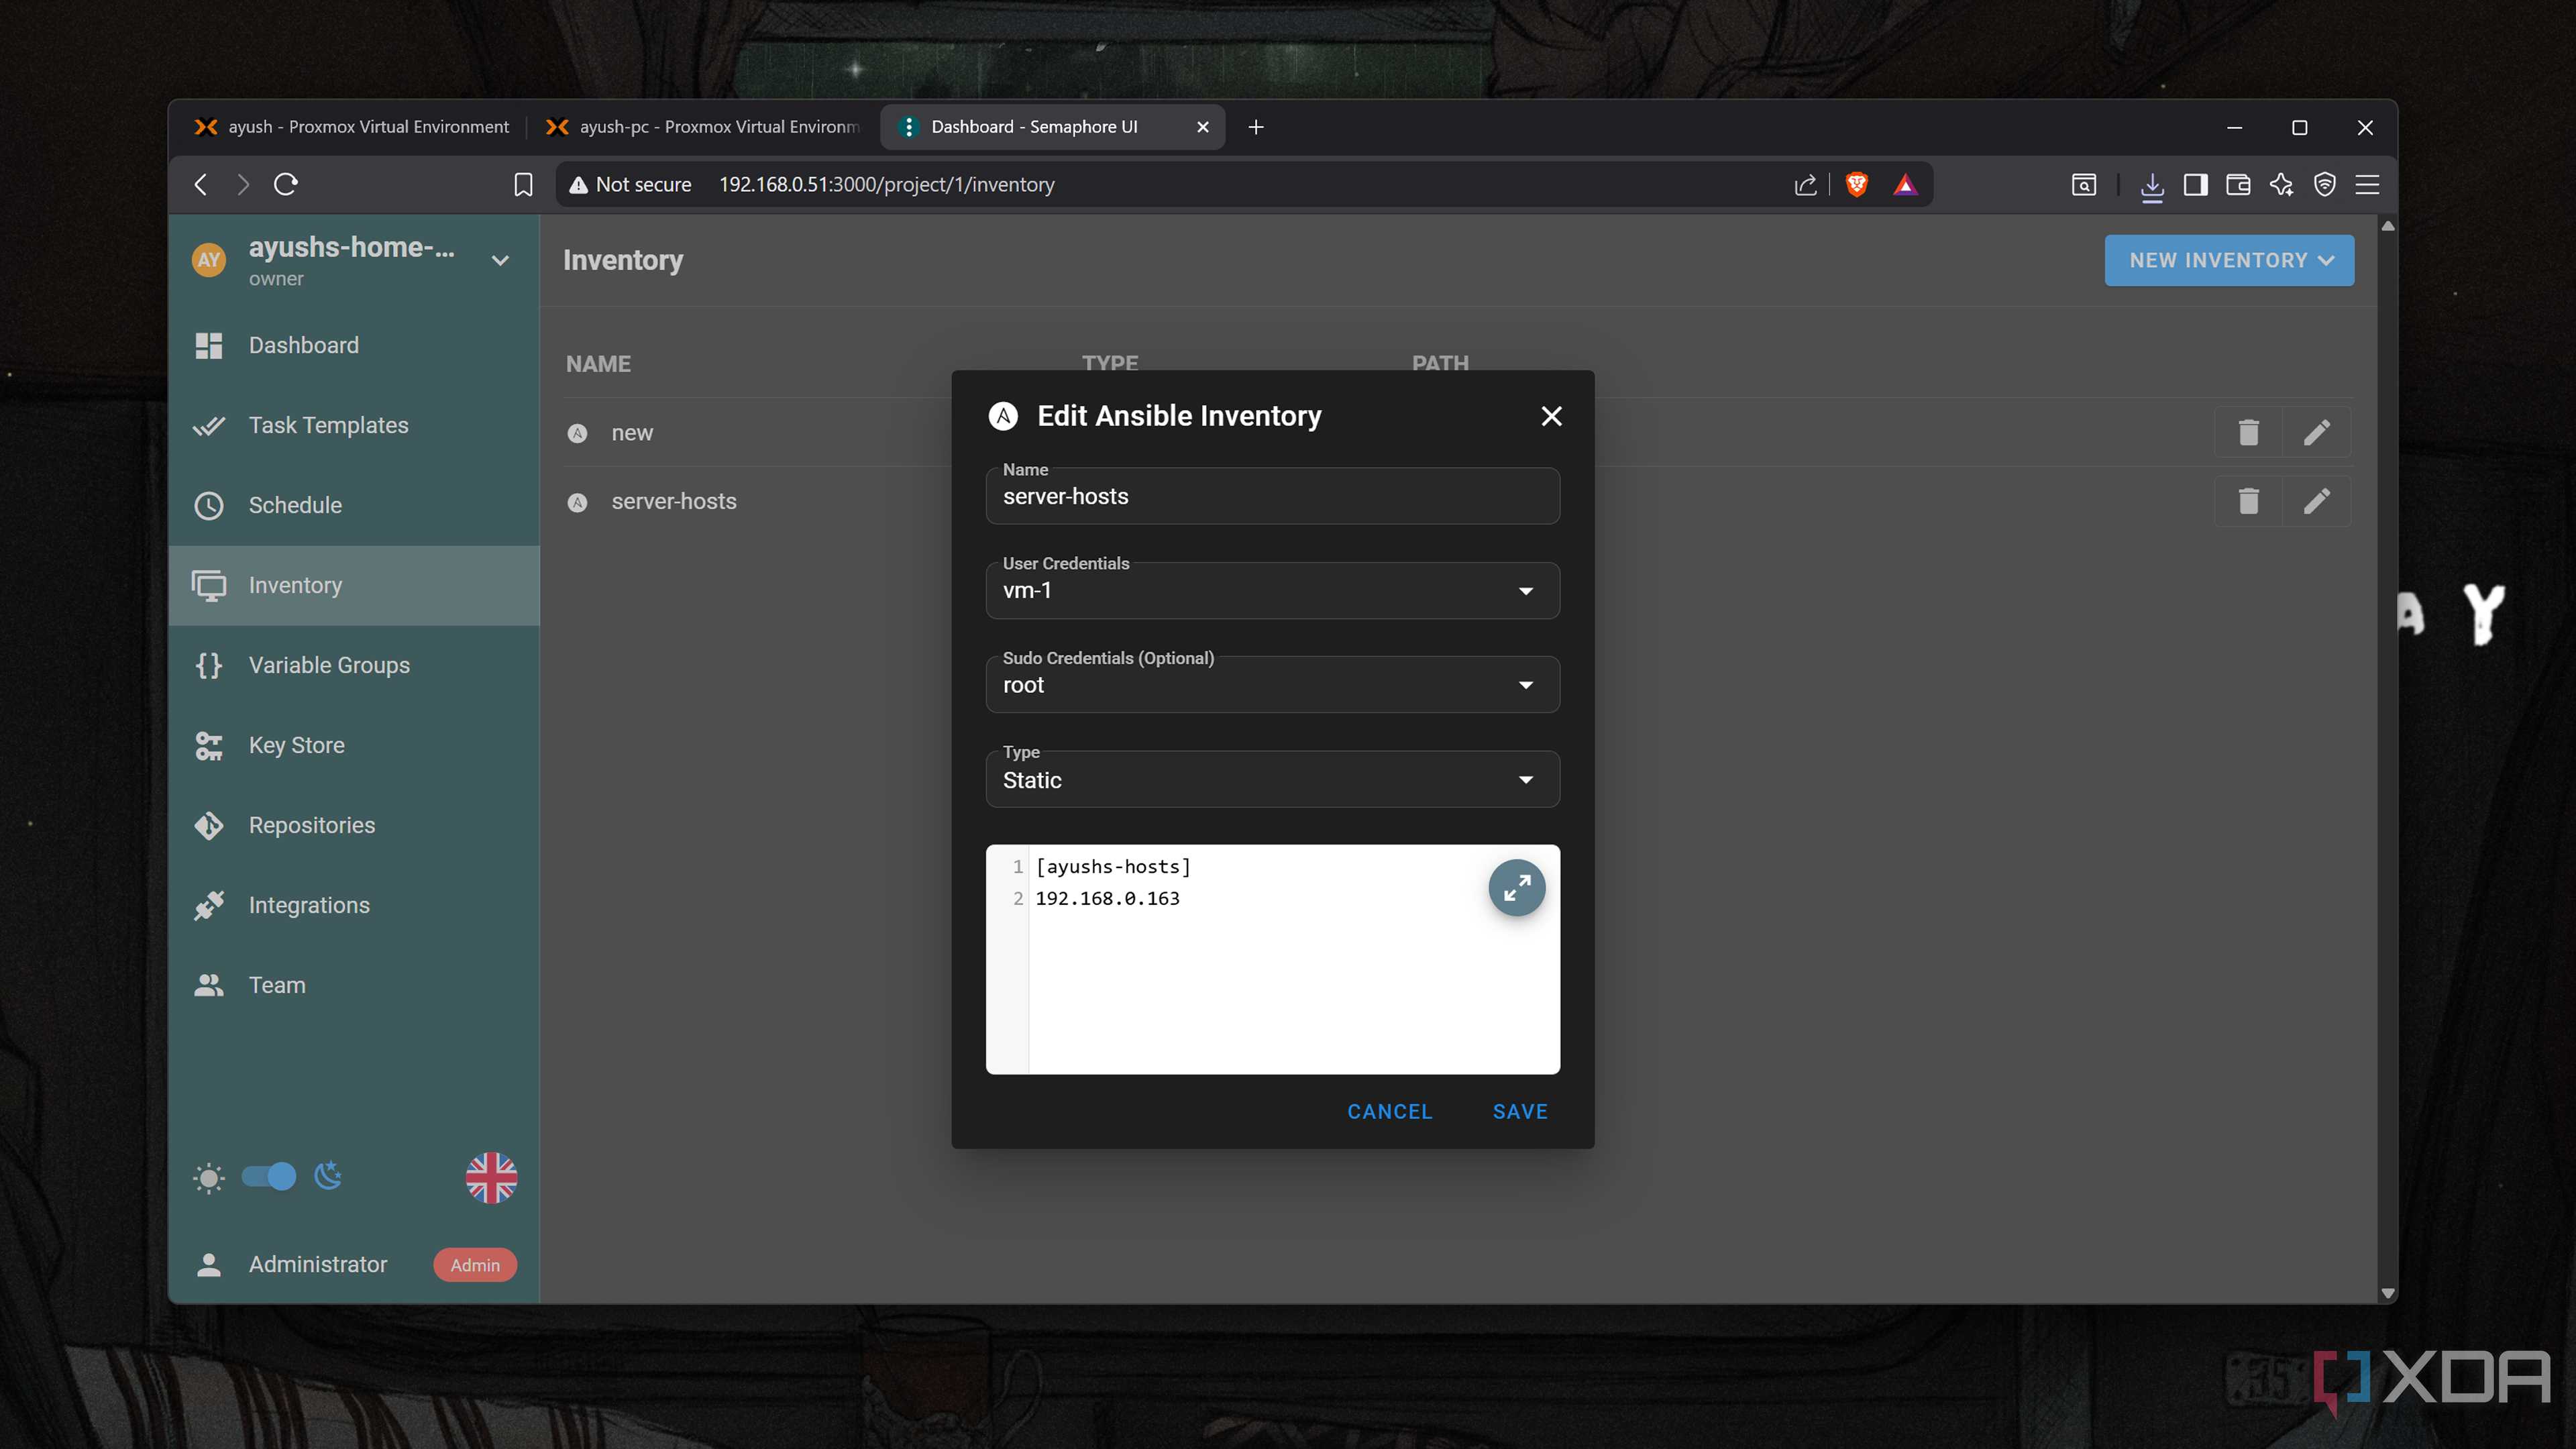Bookmark this page
This screenshot has width=2576, height=1449.
pos(523,184)
